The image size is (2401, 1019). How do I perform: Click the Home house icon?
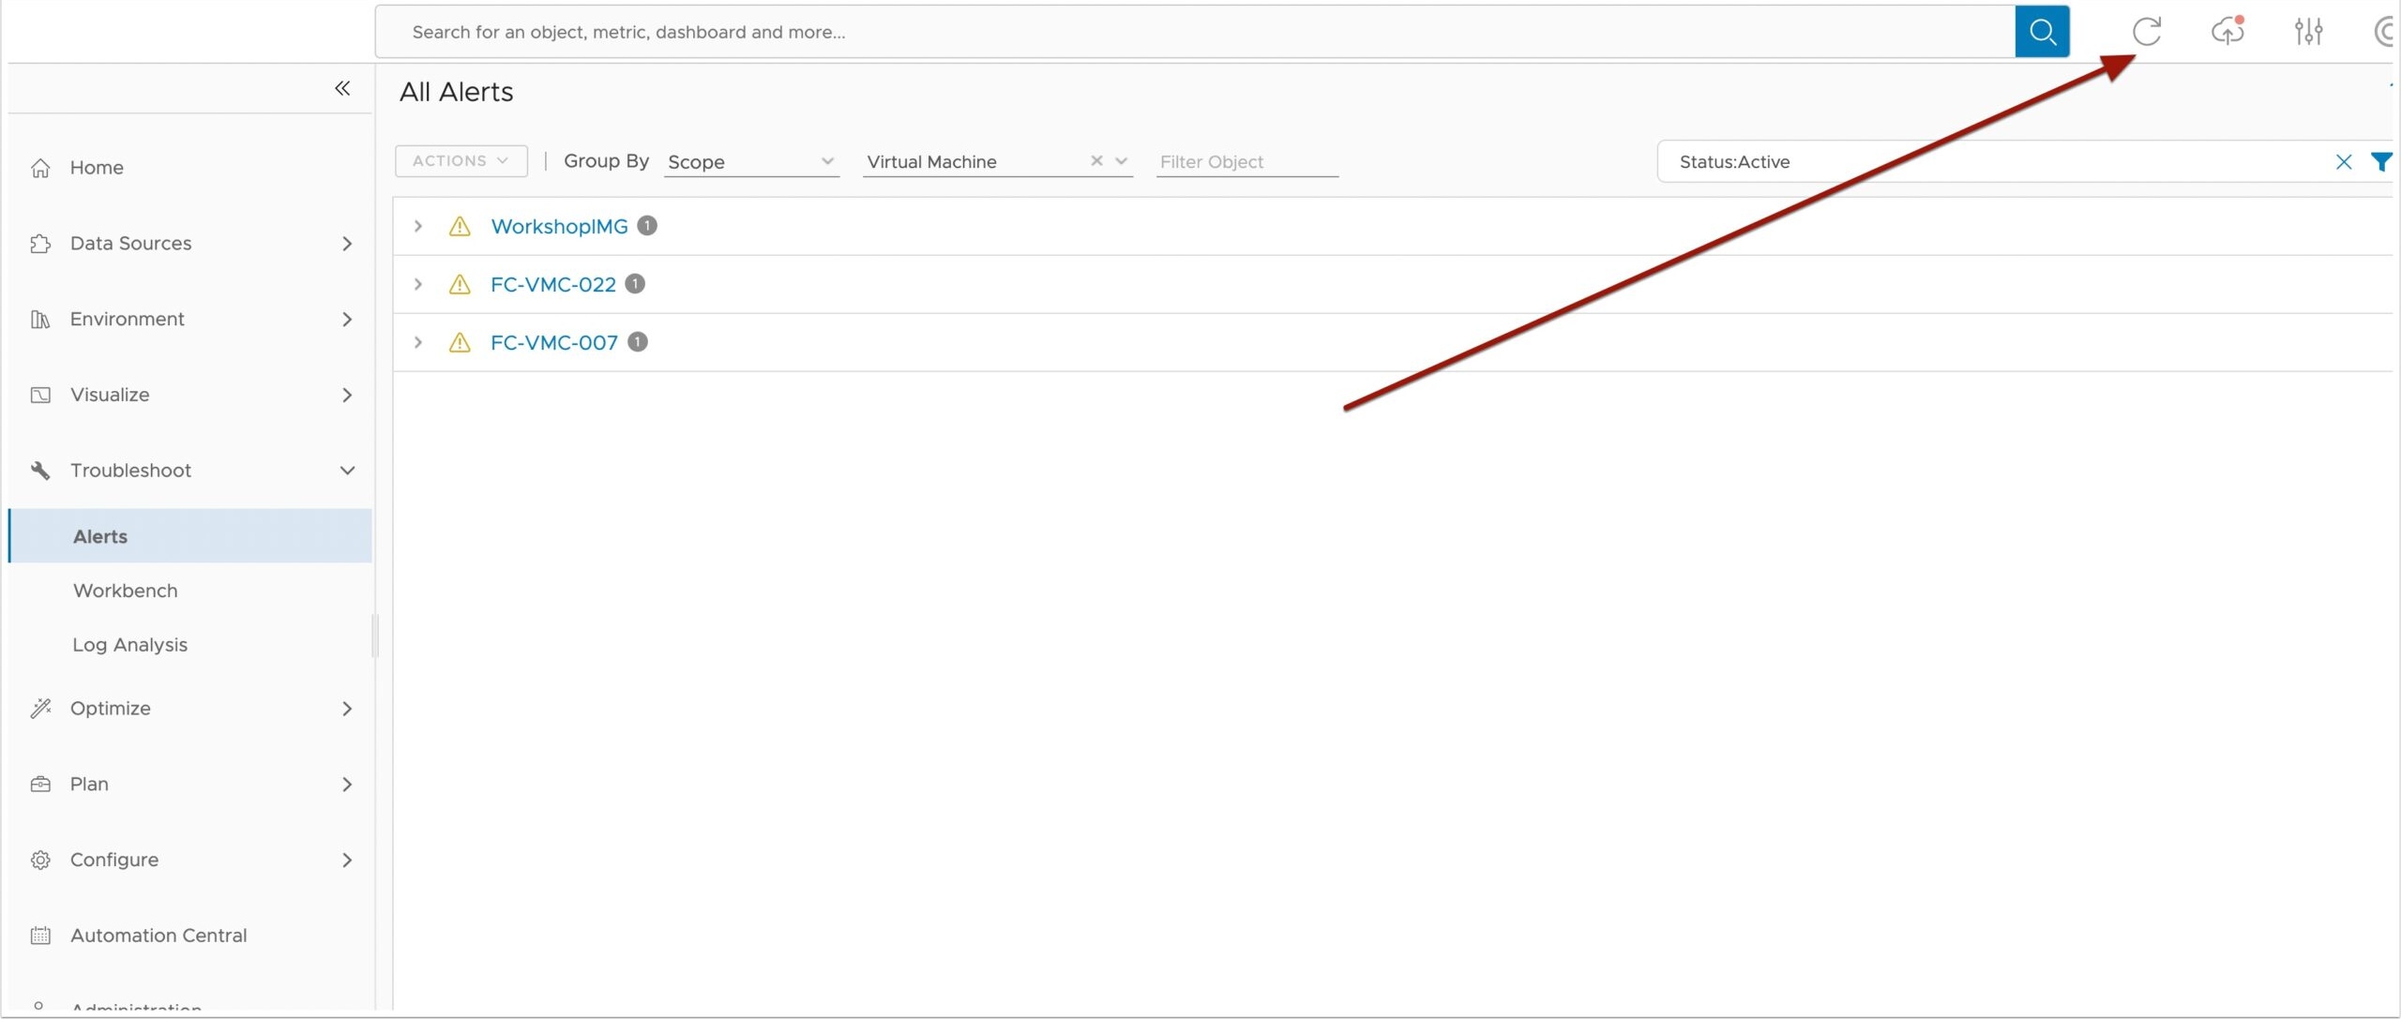point(40,168)
